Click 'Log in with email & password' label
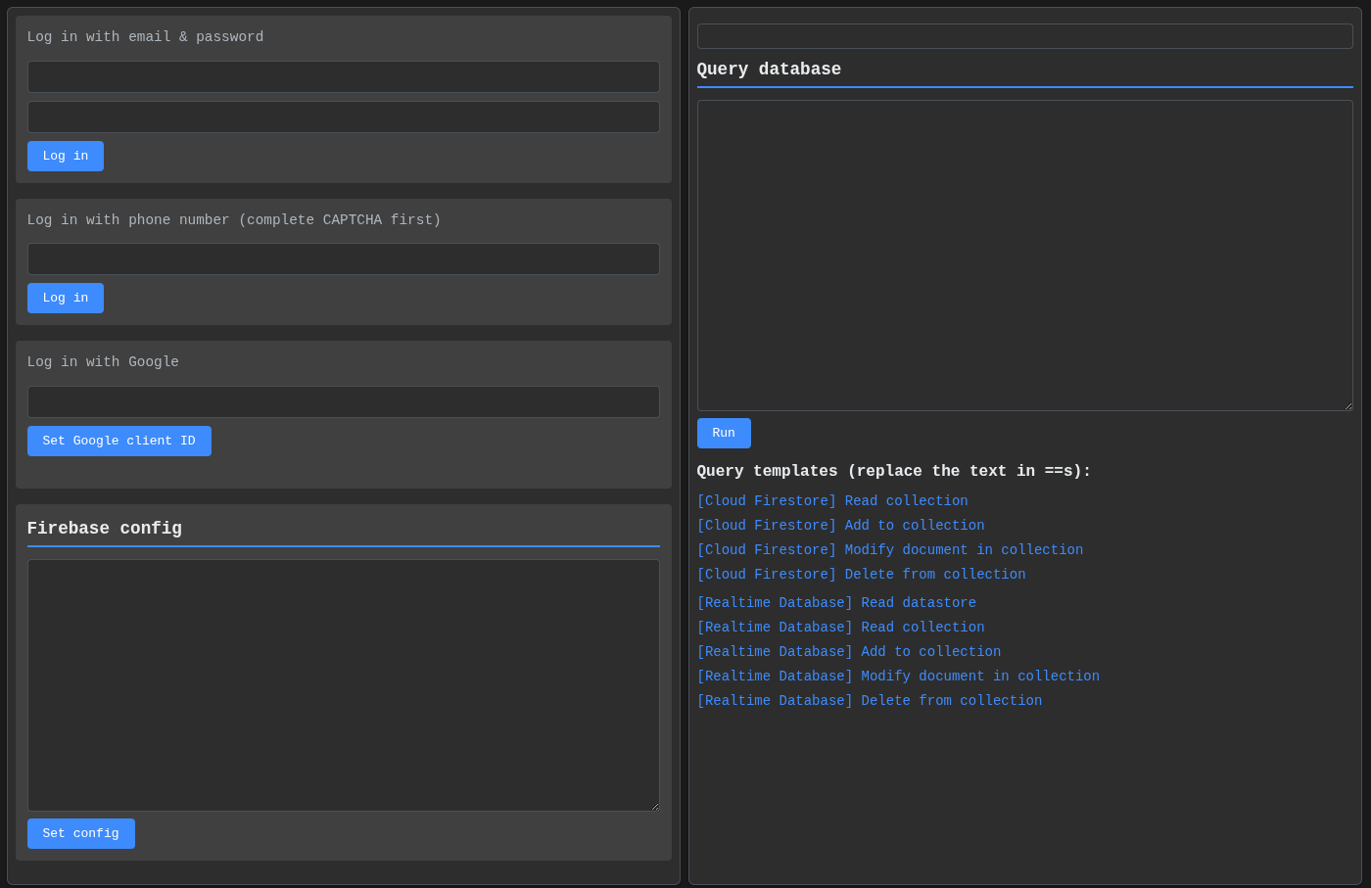Screen dimensions: 1371x888 (145, 37)
